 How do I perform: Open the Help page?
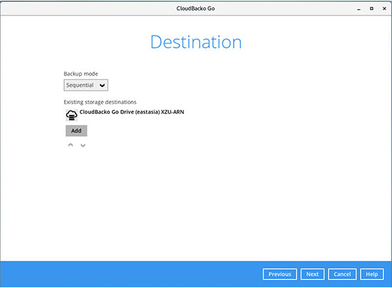(x=372, y=274)
